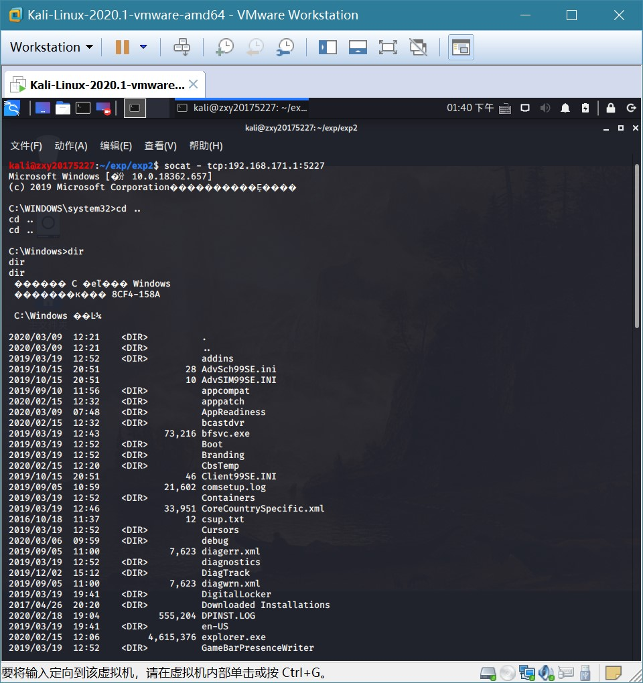Click the network adapter status icon

click(x=526, y=673)
